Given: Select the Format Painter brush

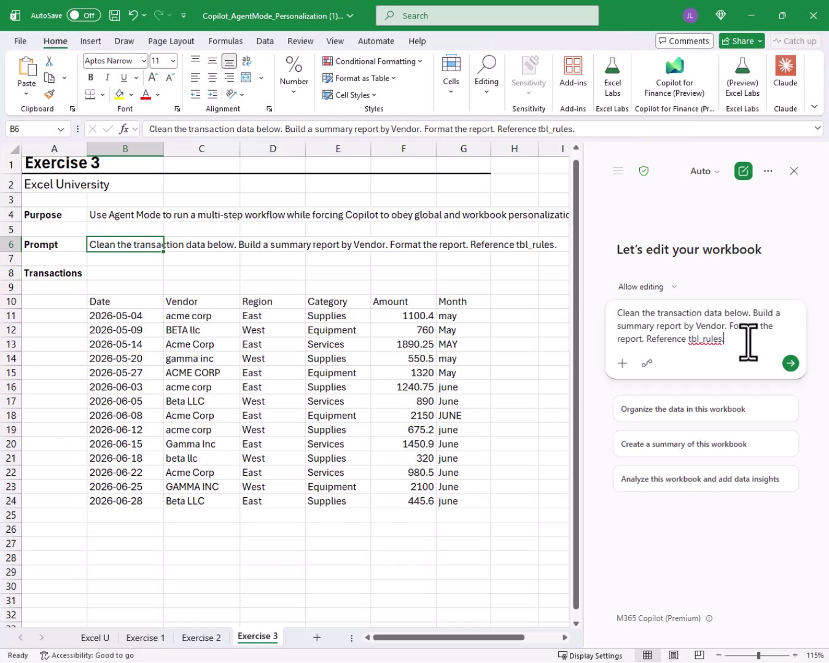Looking at the screenshot, I should pyautogui.click(x=49, y=95).
